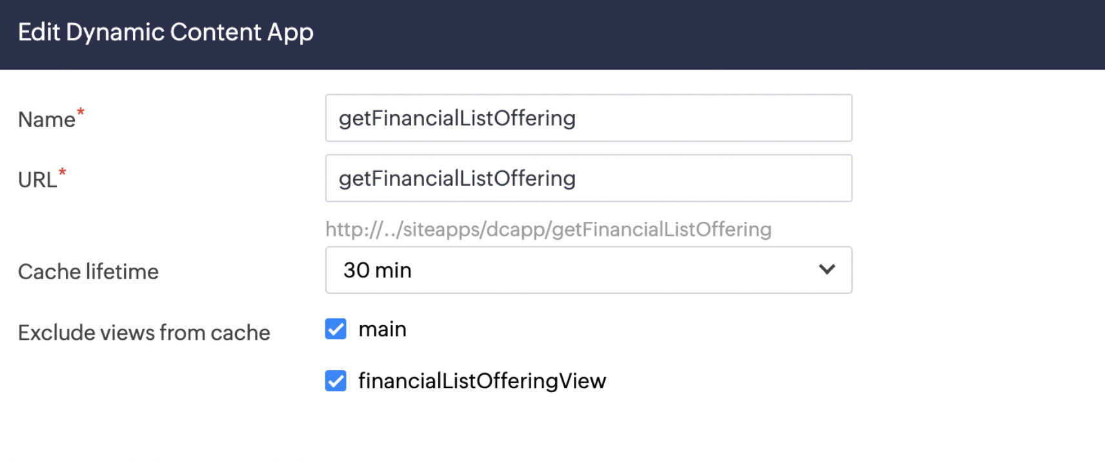Click the Name input field
Screen dimensions: 1105x463
pos(588,118)
